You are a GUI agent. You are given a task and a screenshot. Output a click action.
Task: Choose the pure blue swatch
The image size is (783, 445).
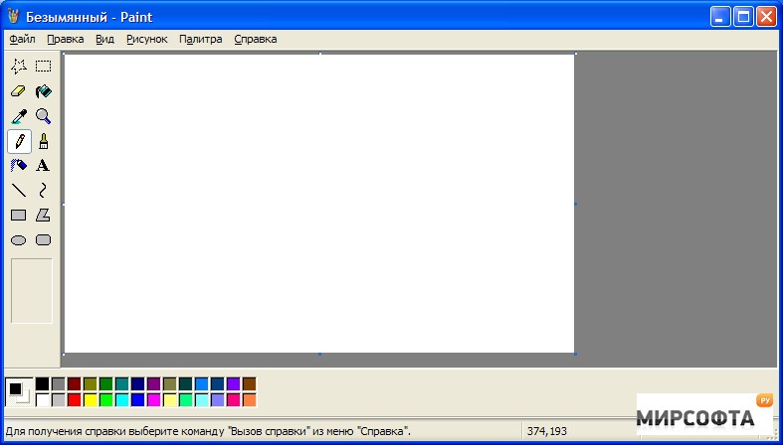click(138, 400)
